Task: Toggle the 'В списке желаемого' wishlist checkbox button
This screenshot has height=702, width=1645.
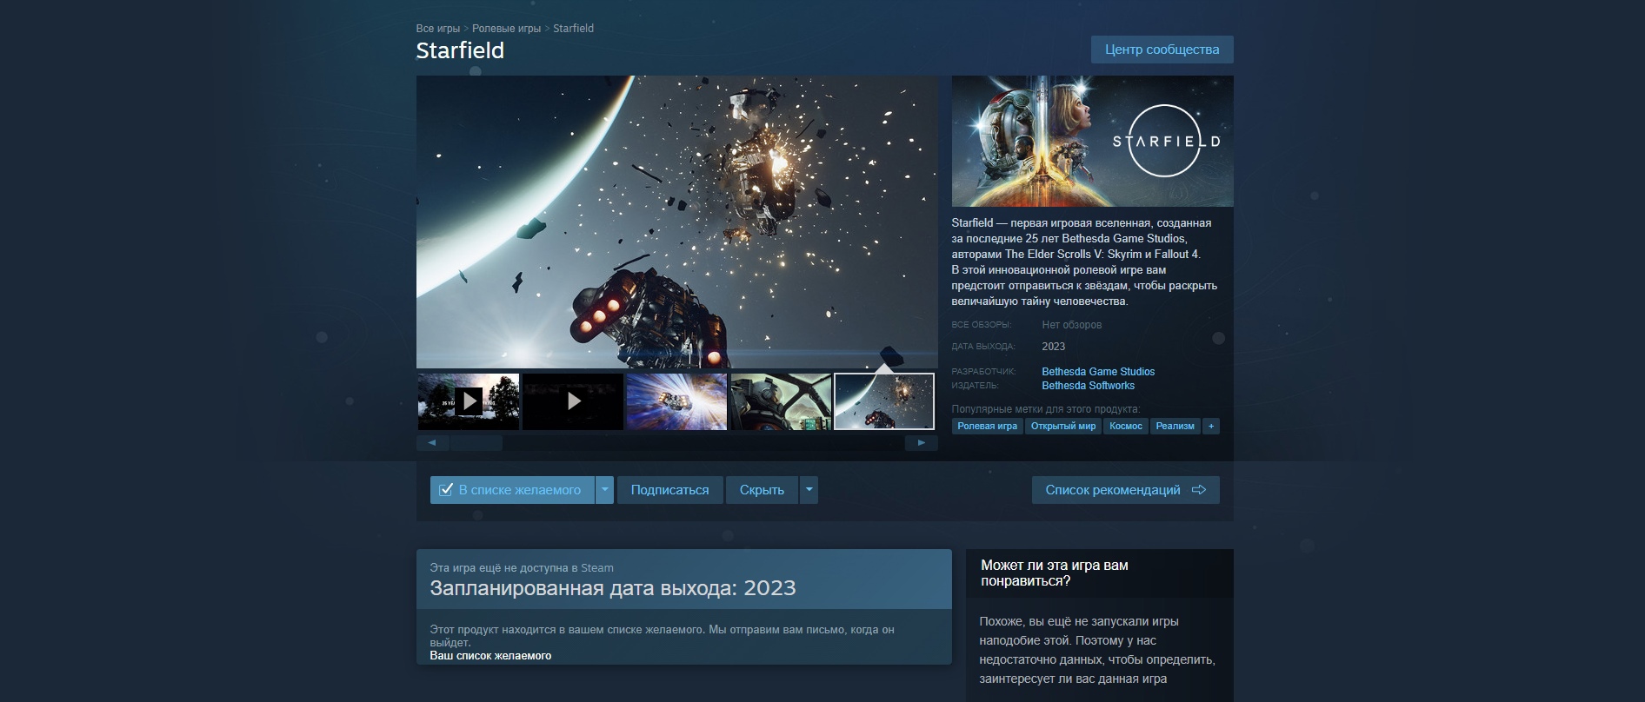Action: [x=512, y=490]
